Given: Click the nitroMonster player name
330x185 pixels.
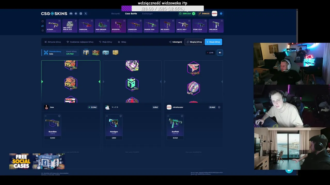Looking at the screenshot, I should tap(178, 107).
